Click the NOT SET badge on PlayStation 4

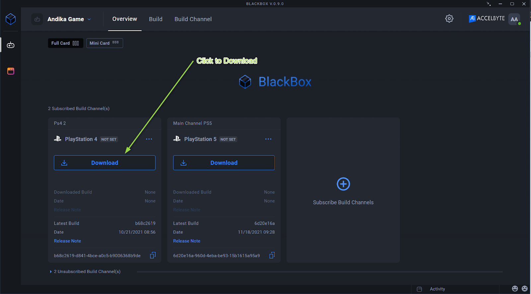(x=109, y=140)
